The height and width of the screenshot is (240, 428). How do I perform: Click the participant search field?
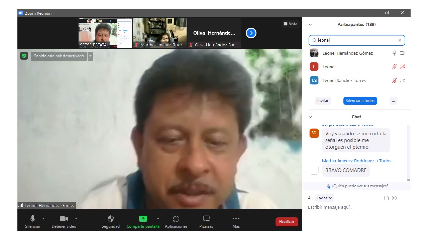(x=357, y=40)
